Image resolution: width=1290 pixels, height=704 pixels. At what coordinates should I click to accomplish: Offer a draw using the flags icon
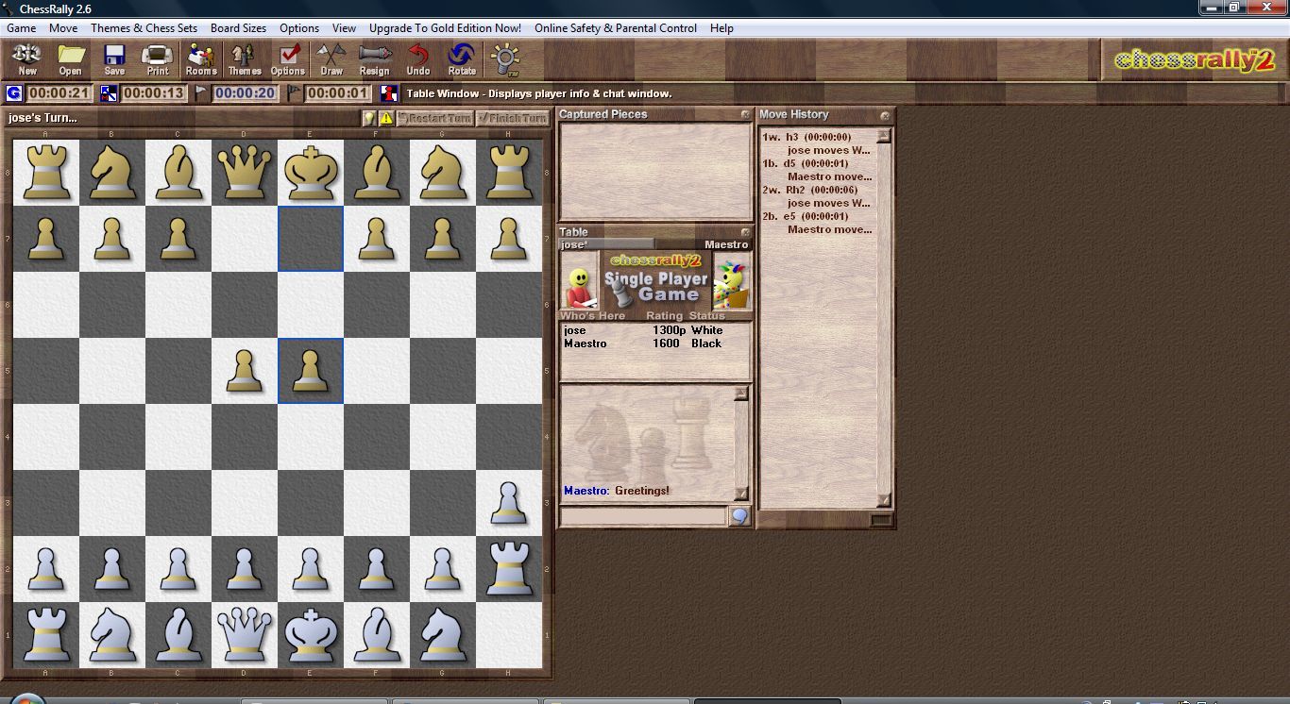[331, 59]
